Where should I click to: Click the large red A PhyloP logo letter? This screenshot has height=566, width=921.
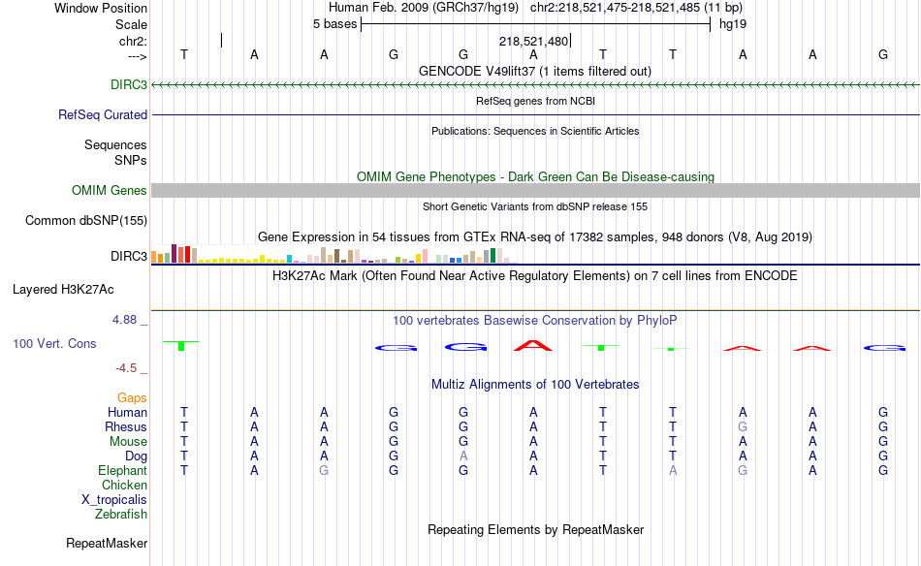click(x=533, y=345)
